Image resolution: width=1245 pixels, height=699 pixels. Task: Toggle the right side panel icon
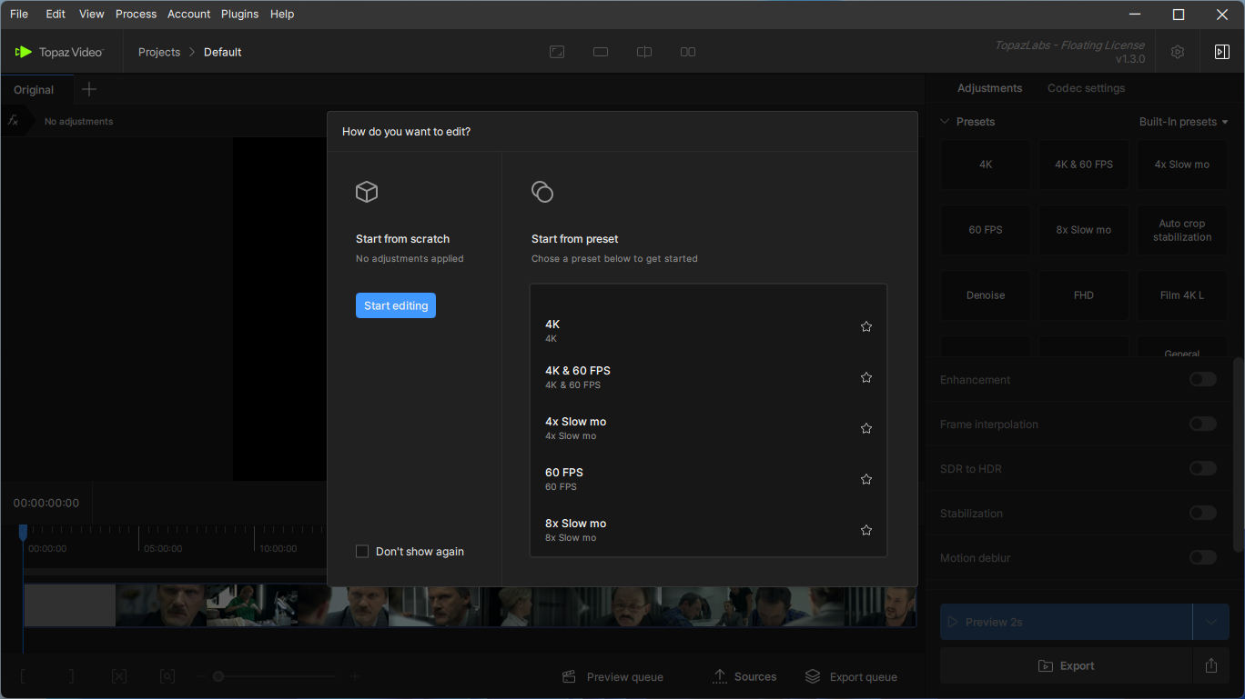click(1221, 52)
